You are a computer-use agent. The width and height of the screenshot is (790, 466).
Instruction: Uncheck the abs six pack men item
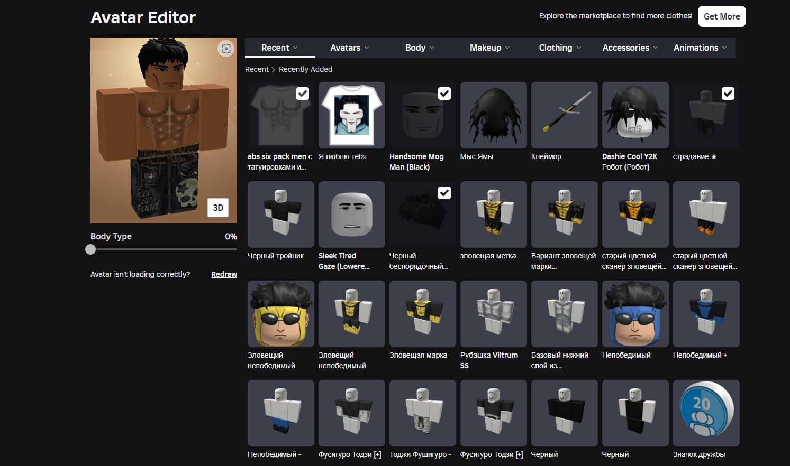click(x=303, y=94)
